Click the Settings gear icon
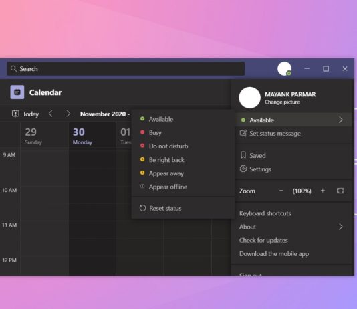Viewport: 357px width, 309px height. pos(243,169)
